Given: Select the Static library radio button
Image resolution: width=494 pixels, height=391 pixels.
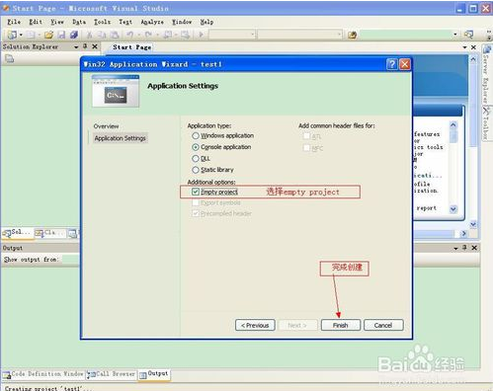Looking at the screenshot, I should (196, 170).
